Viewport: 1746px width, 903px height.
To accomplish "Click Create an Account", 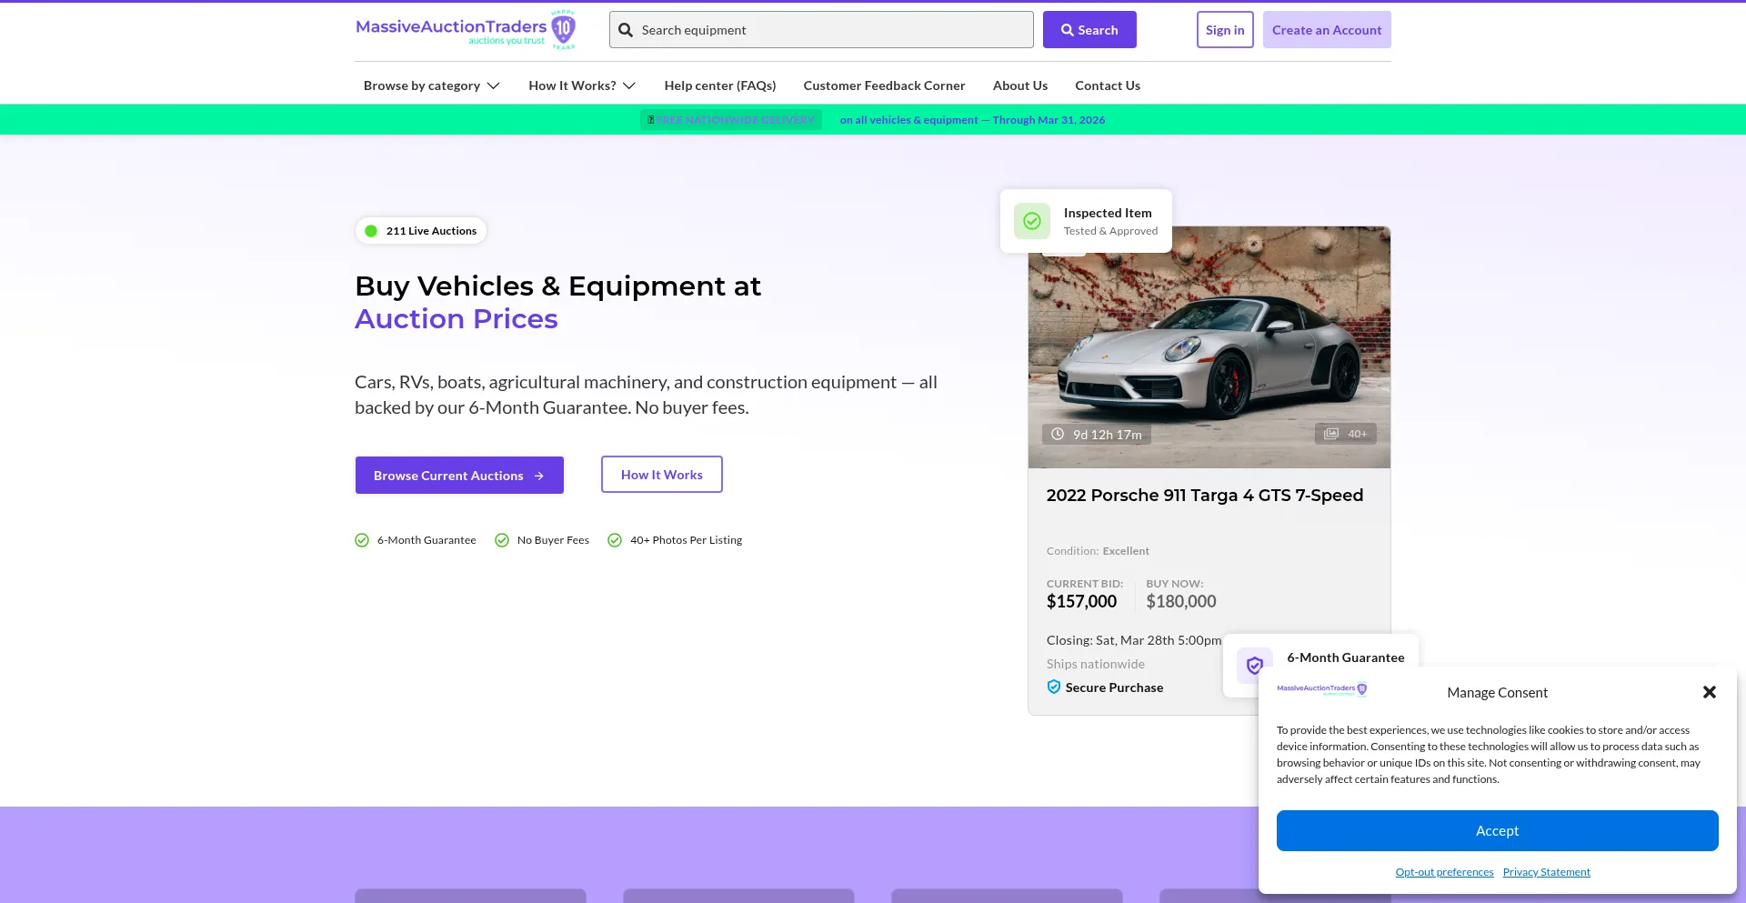I will coord(1327,30).
